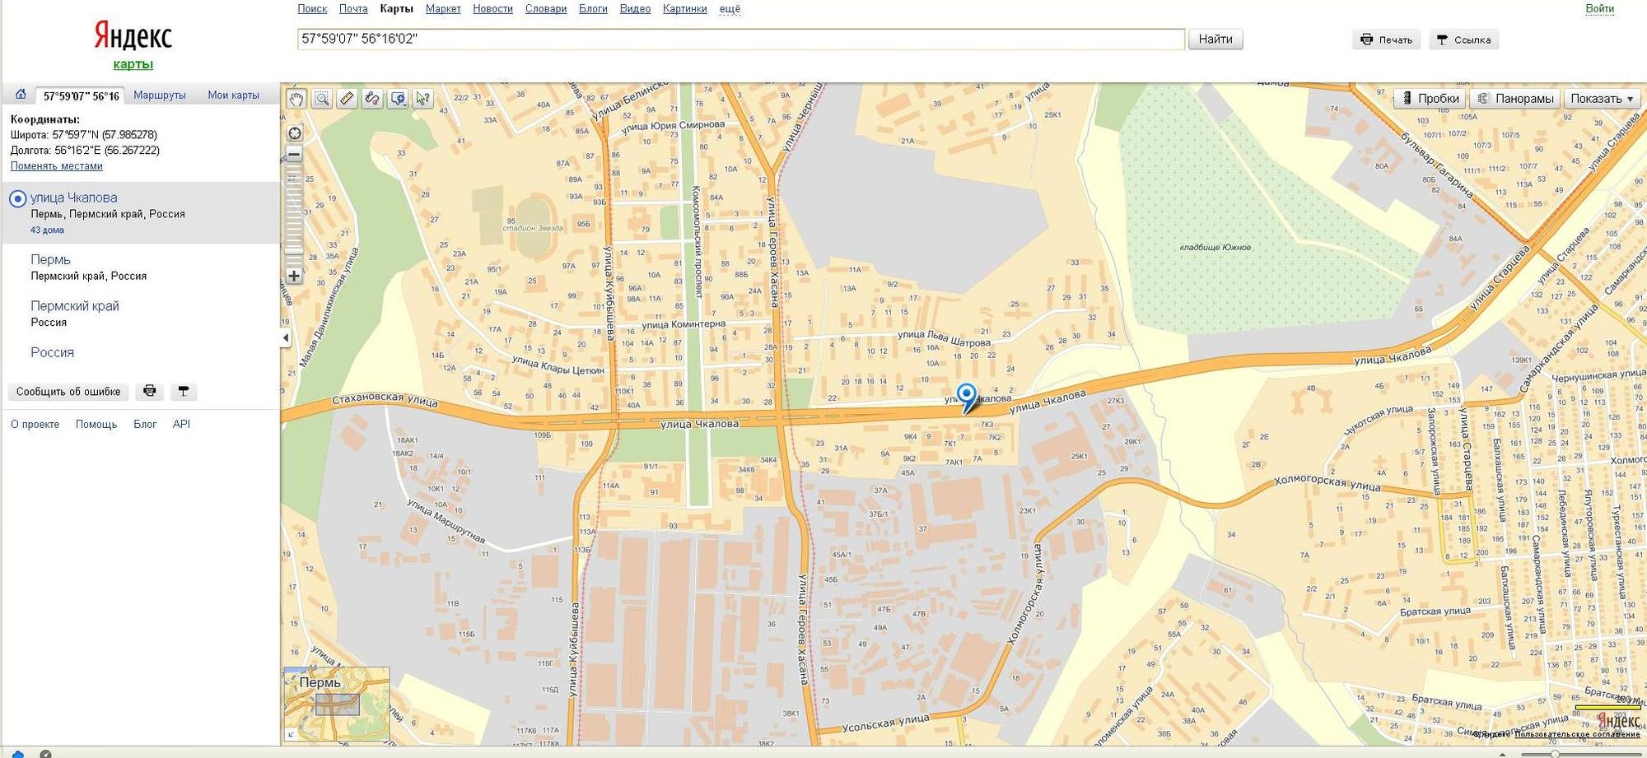Viewport: 1647px width, 758px height.
Task: Select the Россия result
Action: click(53, 352)
